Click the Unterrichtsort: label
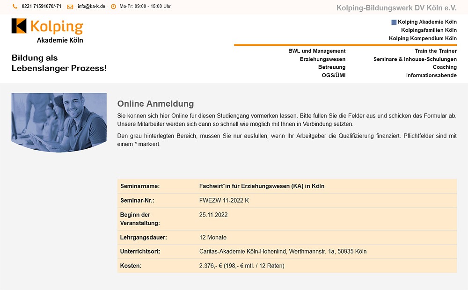The height and width of the screenshot is (290, 468). [x=140, y=252]
